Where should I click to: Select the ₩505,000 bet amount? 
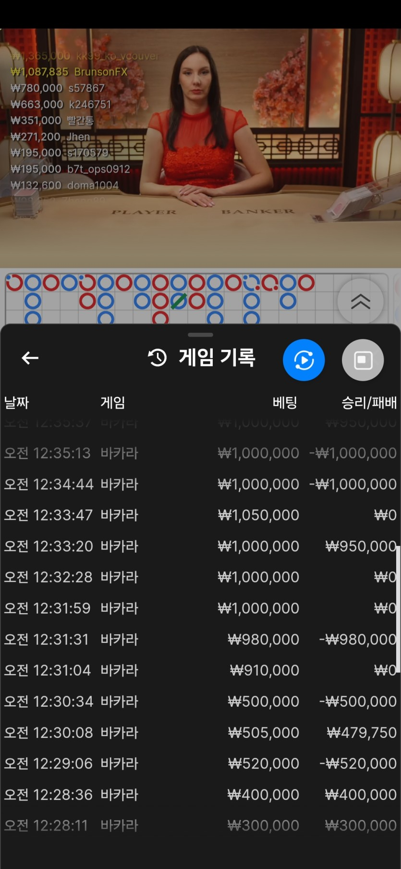pos(264,733)
